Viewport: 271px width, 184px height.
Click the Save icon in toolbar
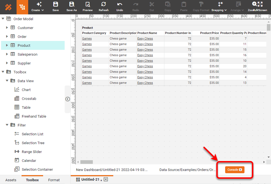click(56, 7)
